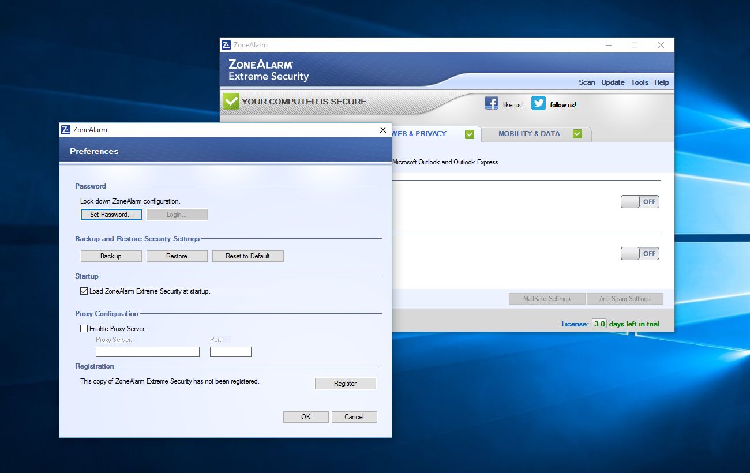
Task: Click the 'Preferences' dialog header text
Action: (x=94, y=151)
